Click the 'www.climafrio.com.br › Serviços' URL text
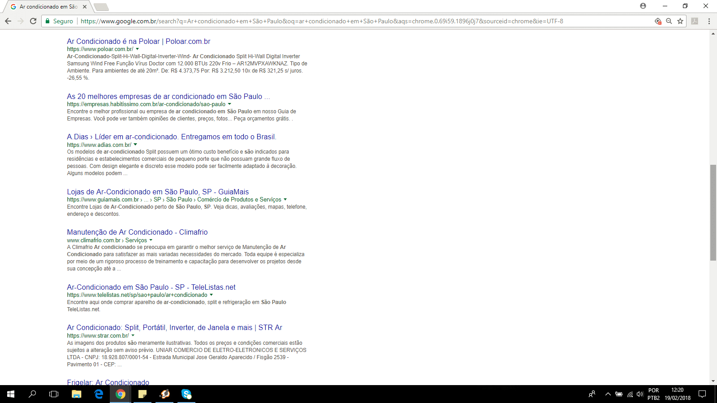 (107, 240)
